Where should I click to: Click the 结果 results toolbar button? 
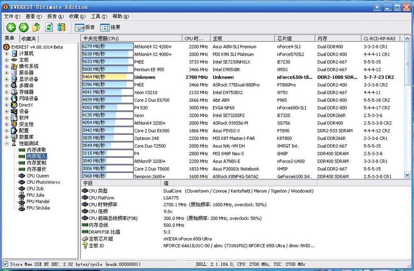110,27
